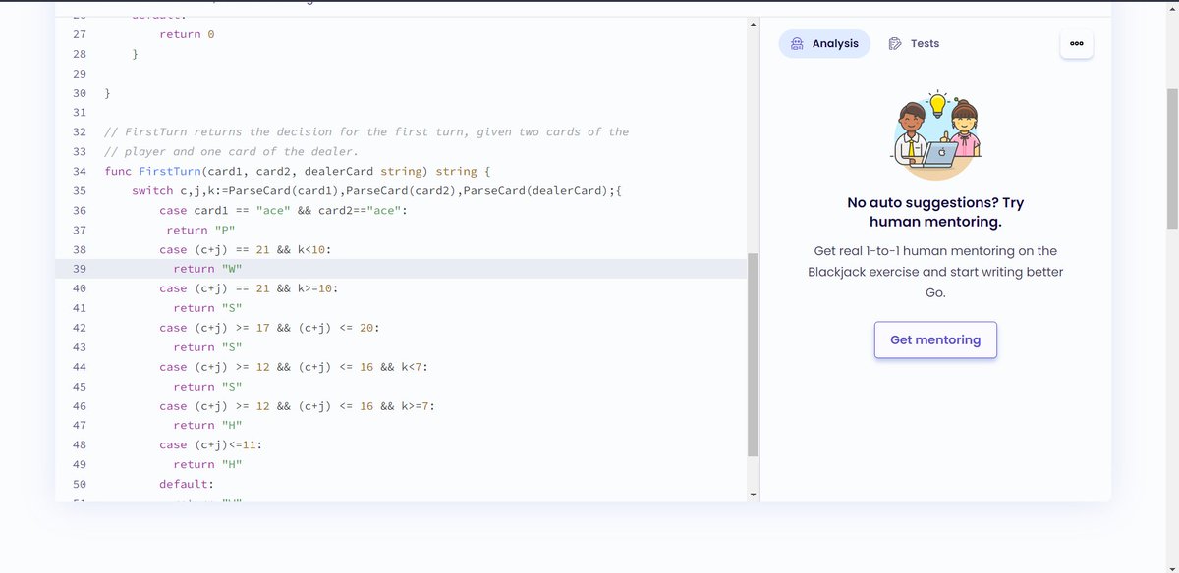Click the 'Get real 1-to-1 human mentoring' paragraph
Screen dimensions: 1179x573
(935, 272)
